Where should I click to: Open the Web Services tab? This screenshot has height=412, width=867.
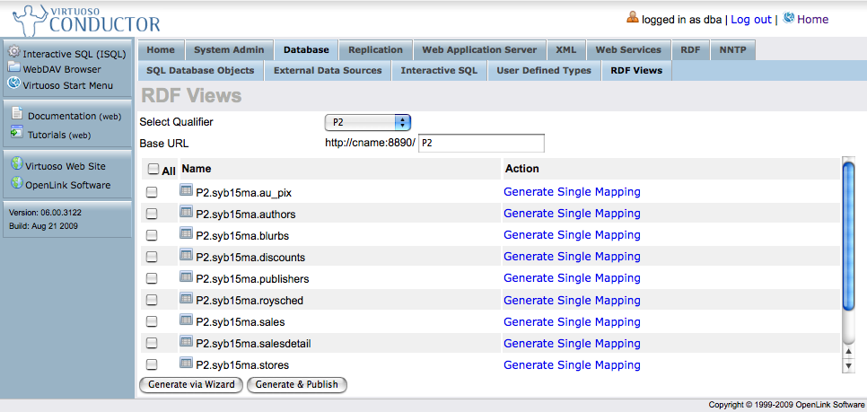(628, 50)
